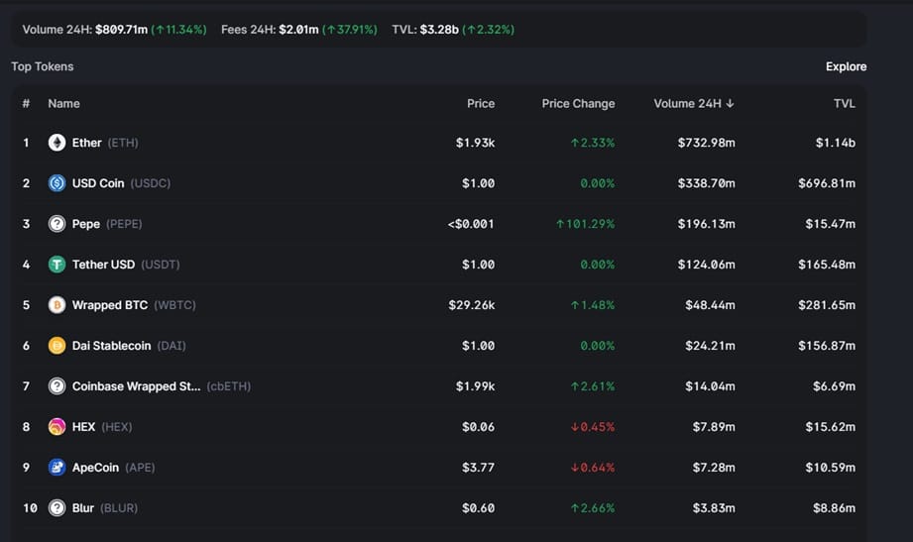Click cbETH price change 2.61%
This screenshot has width=913, height=542.
pyautogui.click(x=592, y=386)
